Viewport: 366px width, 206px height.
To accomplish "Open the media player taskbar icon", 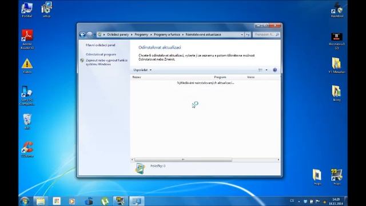I will pyautogui.click(x=72, y=201).
